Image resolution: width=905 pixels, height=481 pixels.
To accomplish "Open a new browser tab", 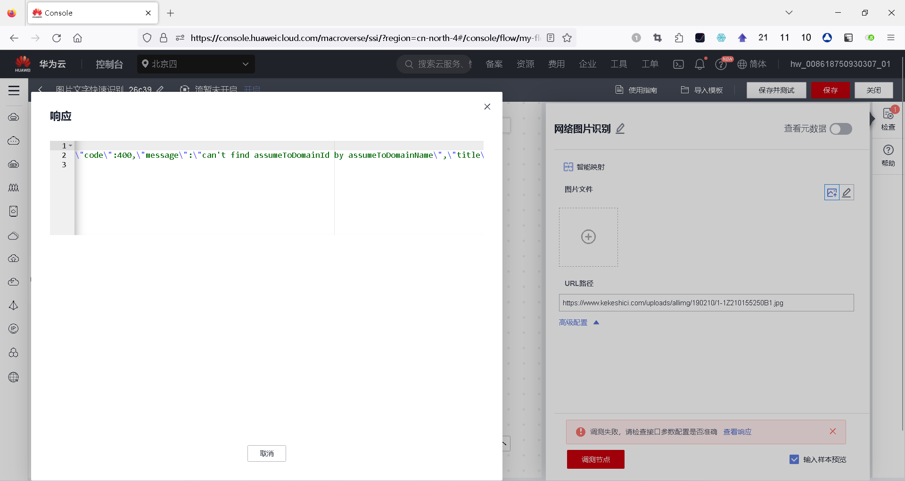I will [171, 13].
